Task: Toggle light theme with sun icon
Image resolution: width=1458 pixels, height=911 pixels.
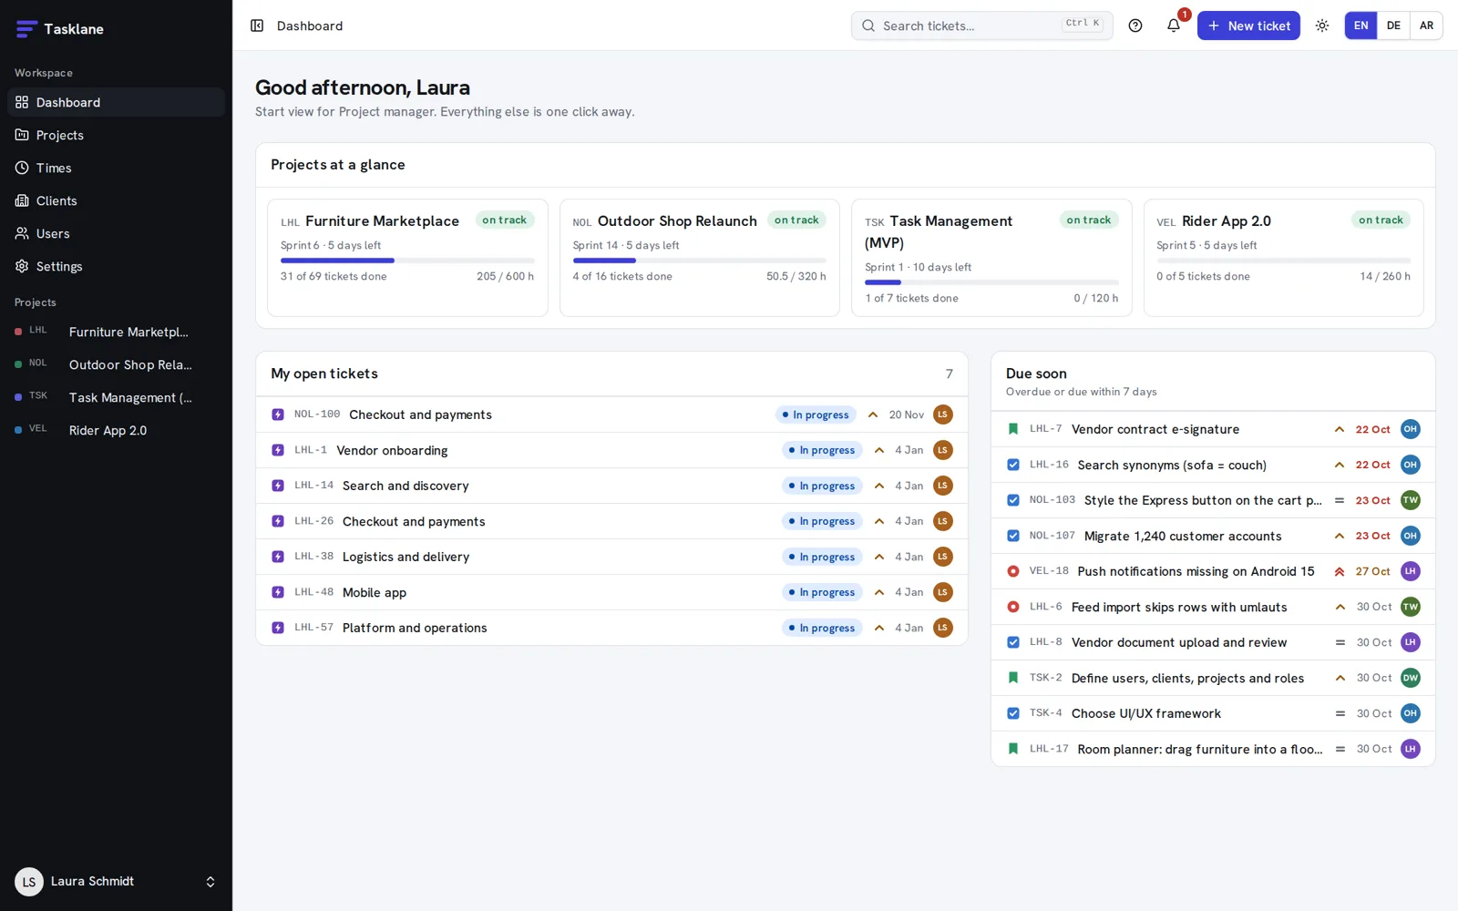Action: 1322,26
